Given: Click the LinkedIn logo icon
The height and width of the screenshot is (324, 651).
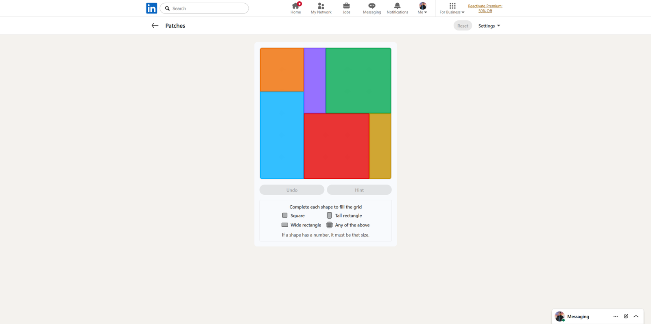Looking at the screenshot, I should click(x=151, y=8).
